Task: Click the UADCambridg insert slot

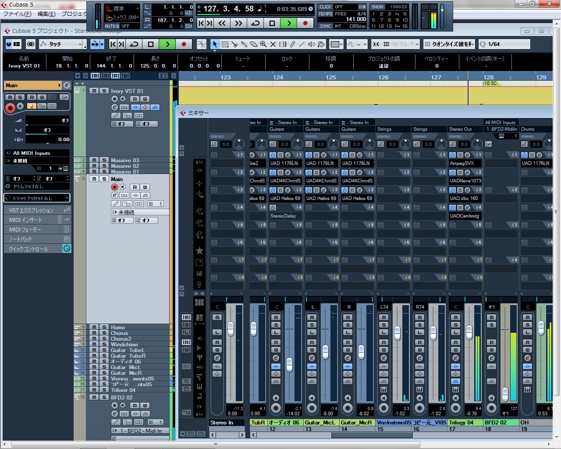Action: [x=465, y=216]
